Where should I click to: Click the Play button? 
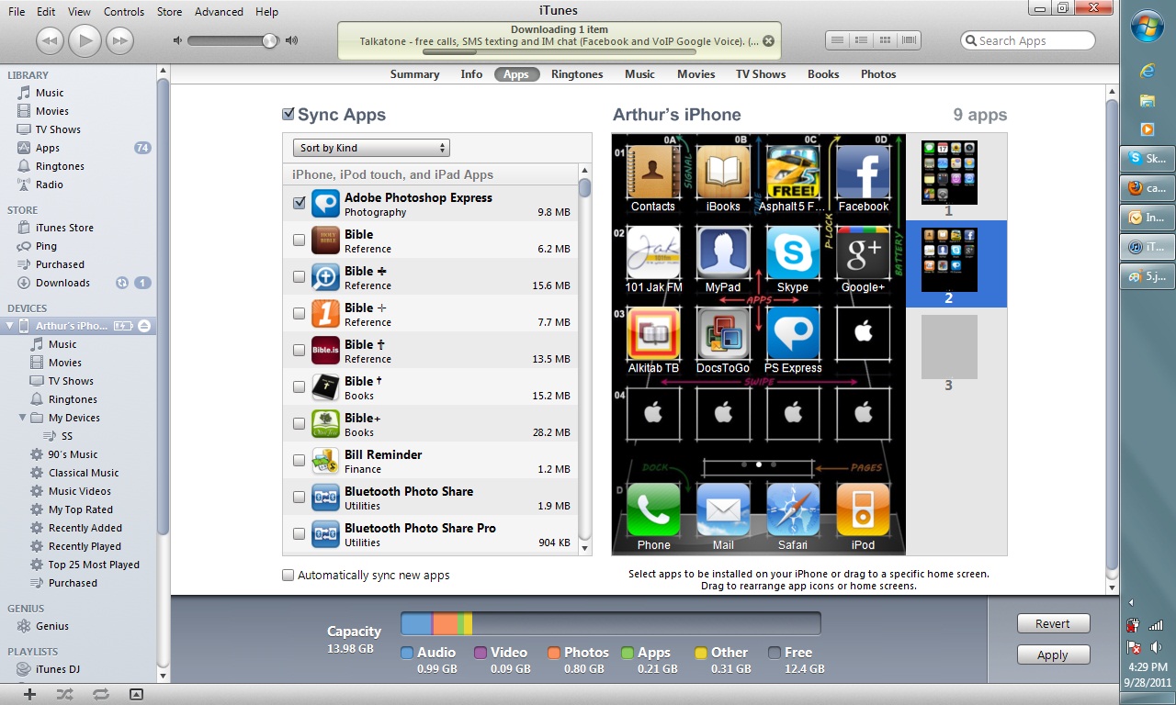point(85,40)
